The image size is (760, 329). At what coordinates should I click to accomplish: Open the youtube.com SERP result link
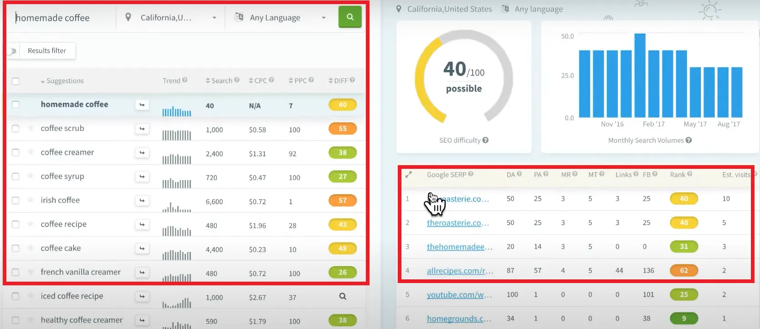pos(459,295)
